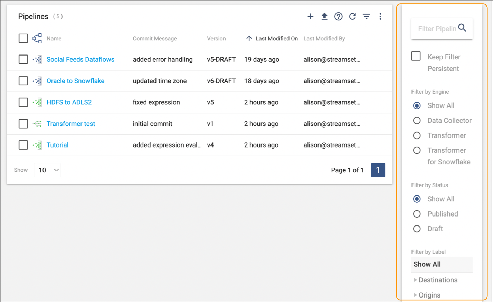Sort by Commit Message column header
The width and height of the screenshot is (493, 302).
[x=155, y=38]
